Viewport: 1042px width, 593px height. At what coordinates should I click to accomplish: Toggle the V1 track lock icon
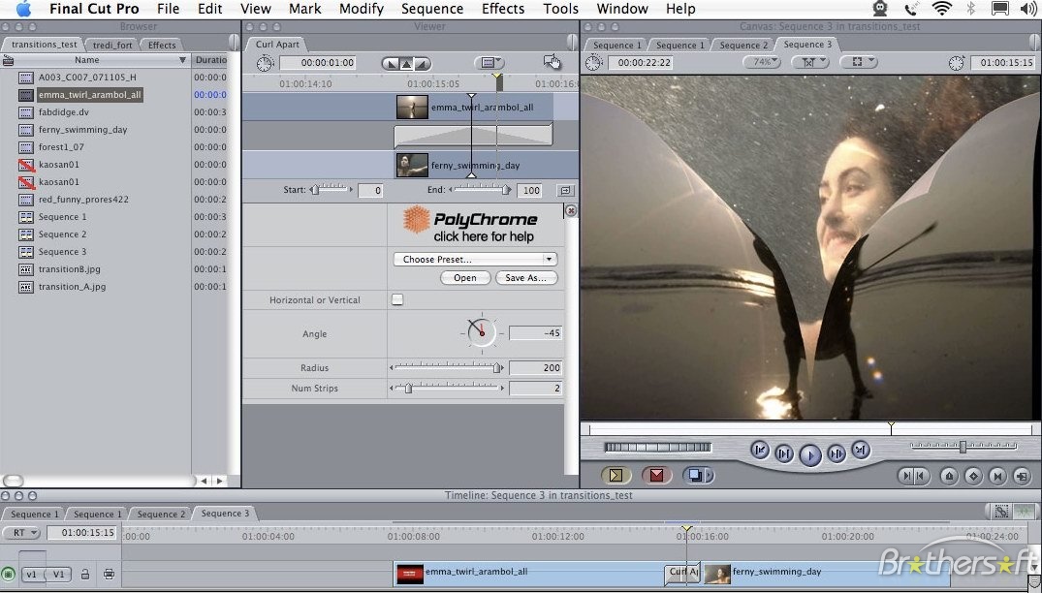click(85, 575)
